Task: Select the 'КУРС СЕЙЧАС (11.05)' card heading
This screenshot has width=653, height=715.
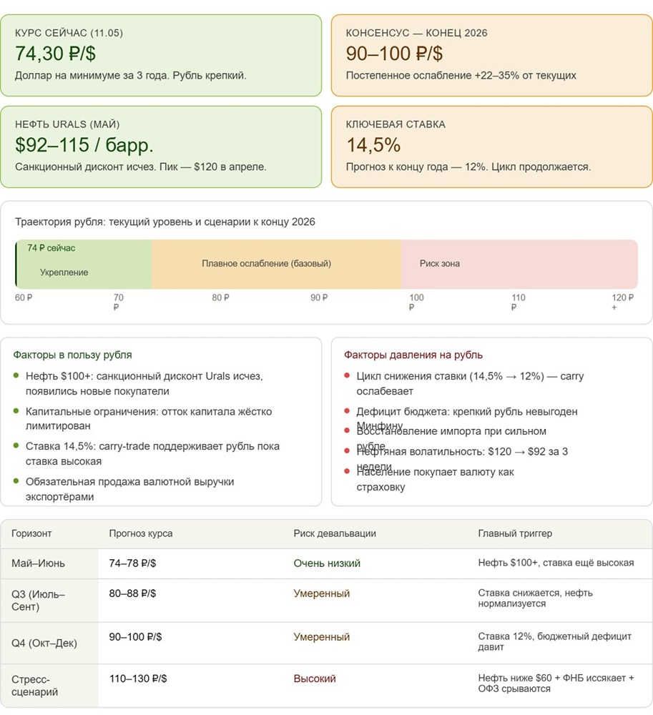Action: (69, 33)
